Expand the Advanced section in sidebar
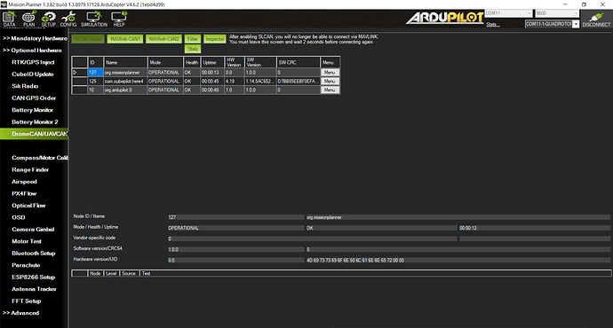 [21, 313]
